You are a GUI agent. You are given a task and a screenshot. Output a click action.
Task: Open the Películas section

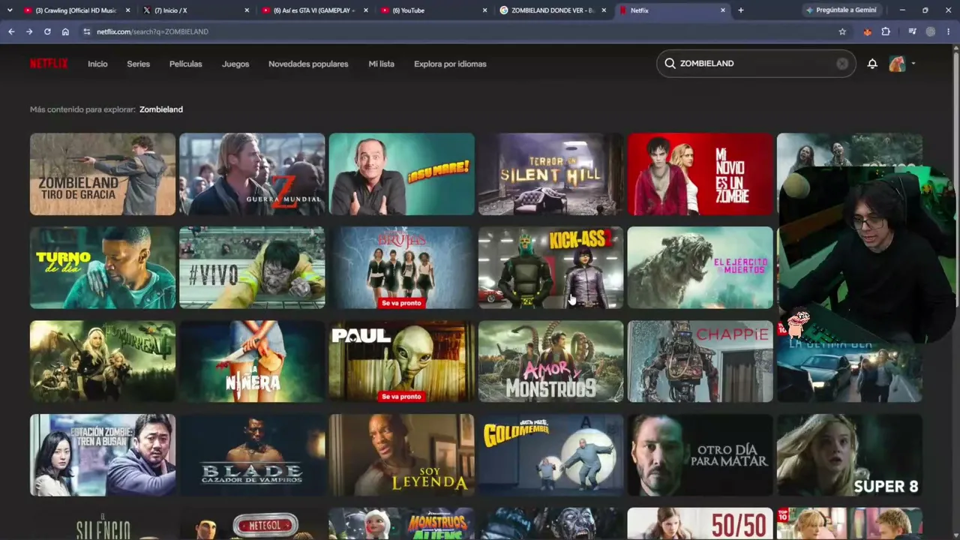(185, 64)
